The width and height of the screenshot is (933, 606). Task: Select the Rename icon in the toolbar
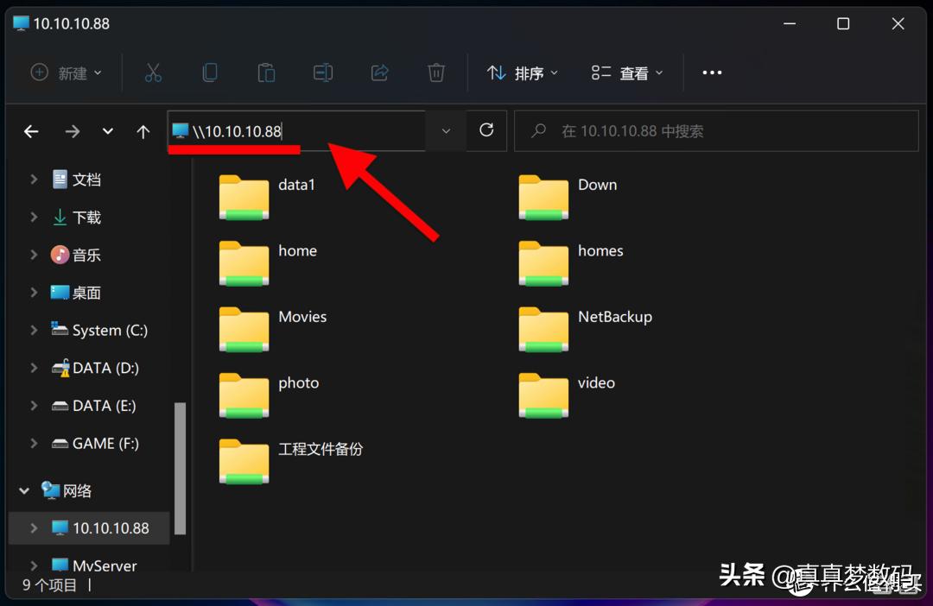[x=322, y=73]
